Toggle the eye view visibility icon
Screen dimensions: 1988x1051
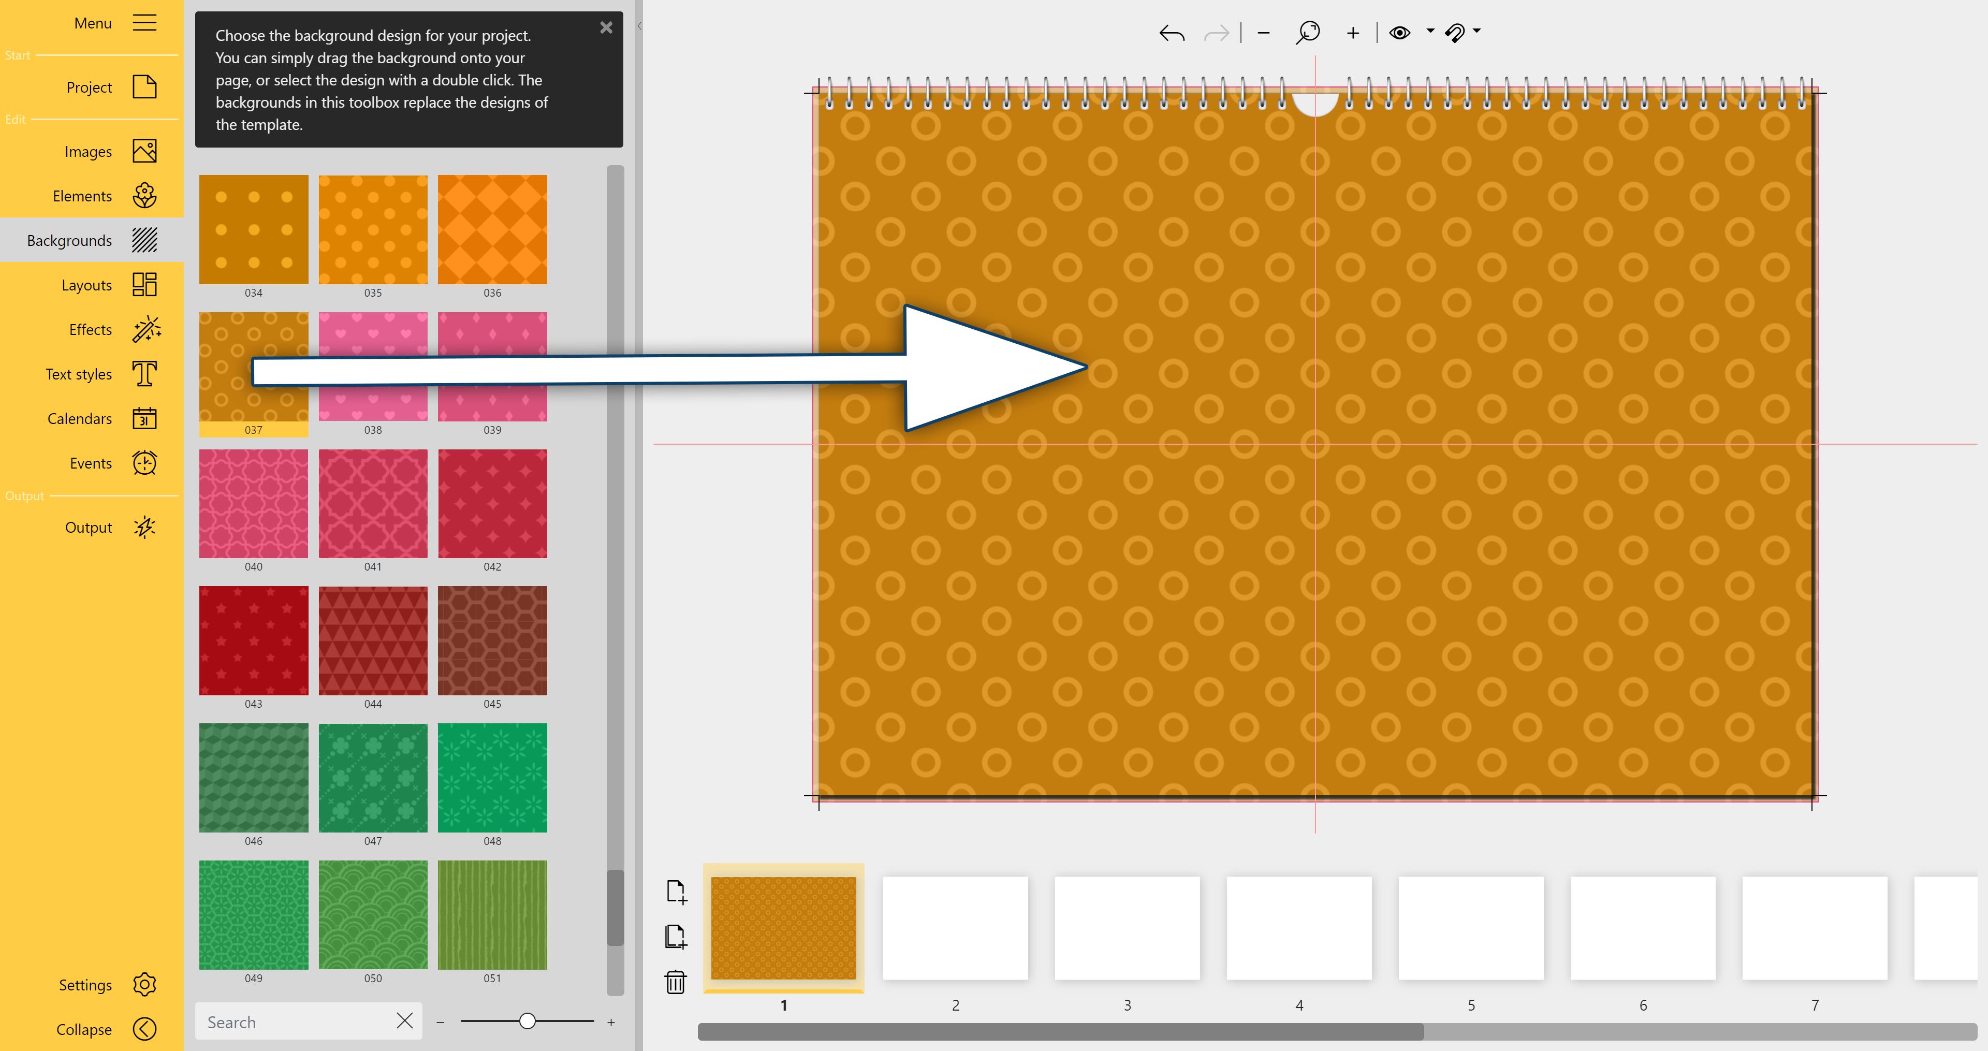click(x=1399, y=33)
